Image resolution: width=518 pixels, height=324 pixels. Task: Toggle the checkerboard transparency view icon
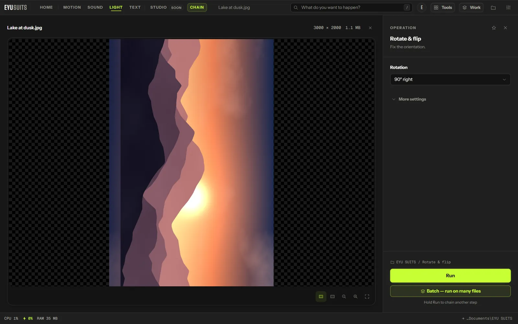(x=321, y=296)
